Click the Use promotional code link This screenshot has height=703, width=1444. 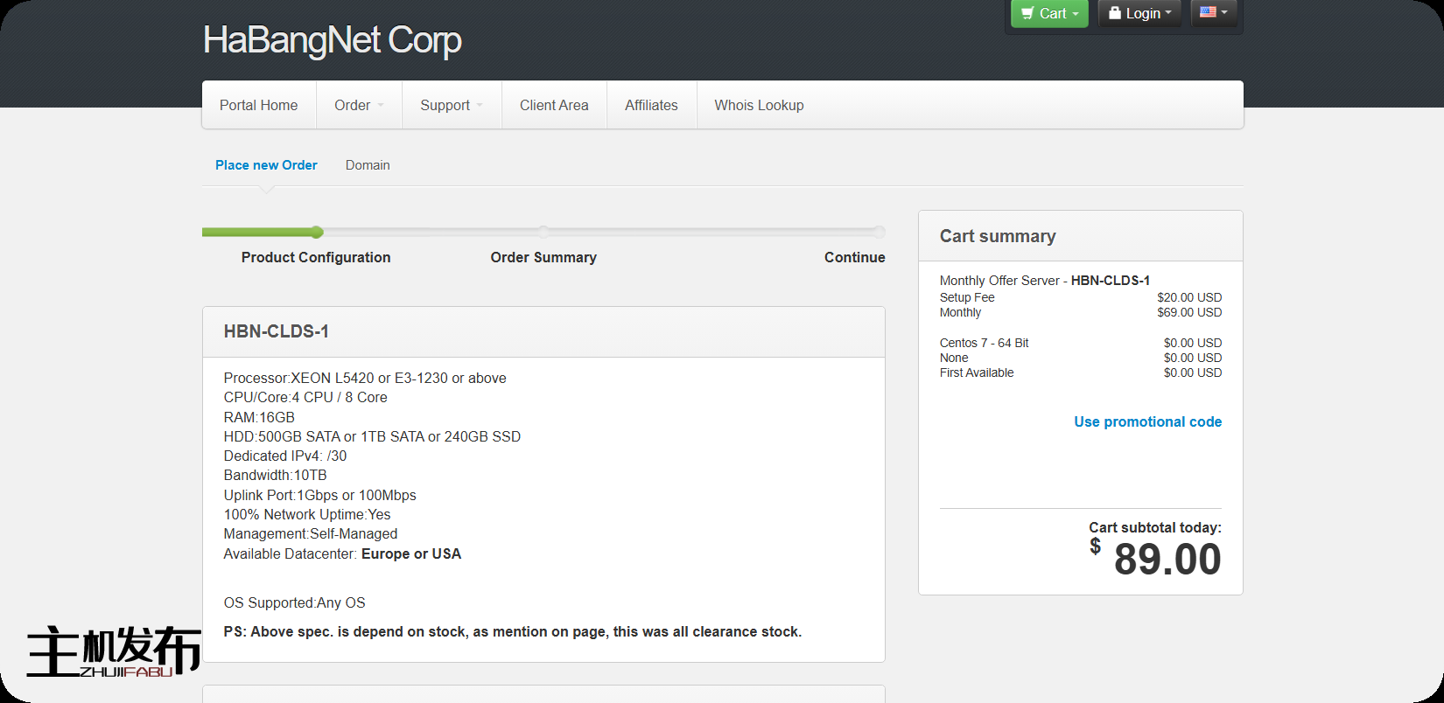click(x=1147, y=421)
